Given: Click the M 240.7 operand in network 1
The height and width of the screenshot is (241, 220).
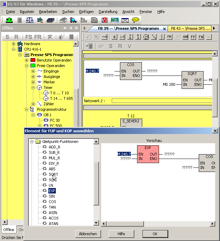Looking at the screenshot, I should pos(92,71).
